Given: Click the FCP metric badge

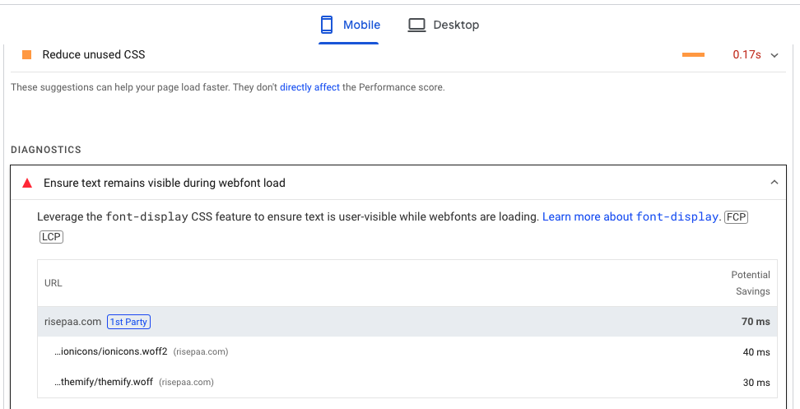Looking at the screenshot, I should pos(736,217).
